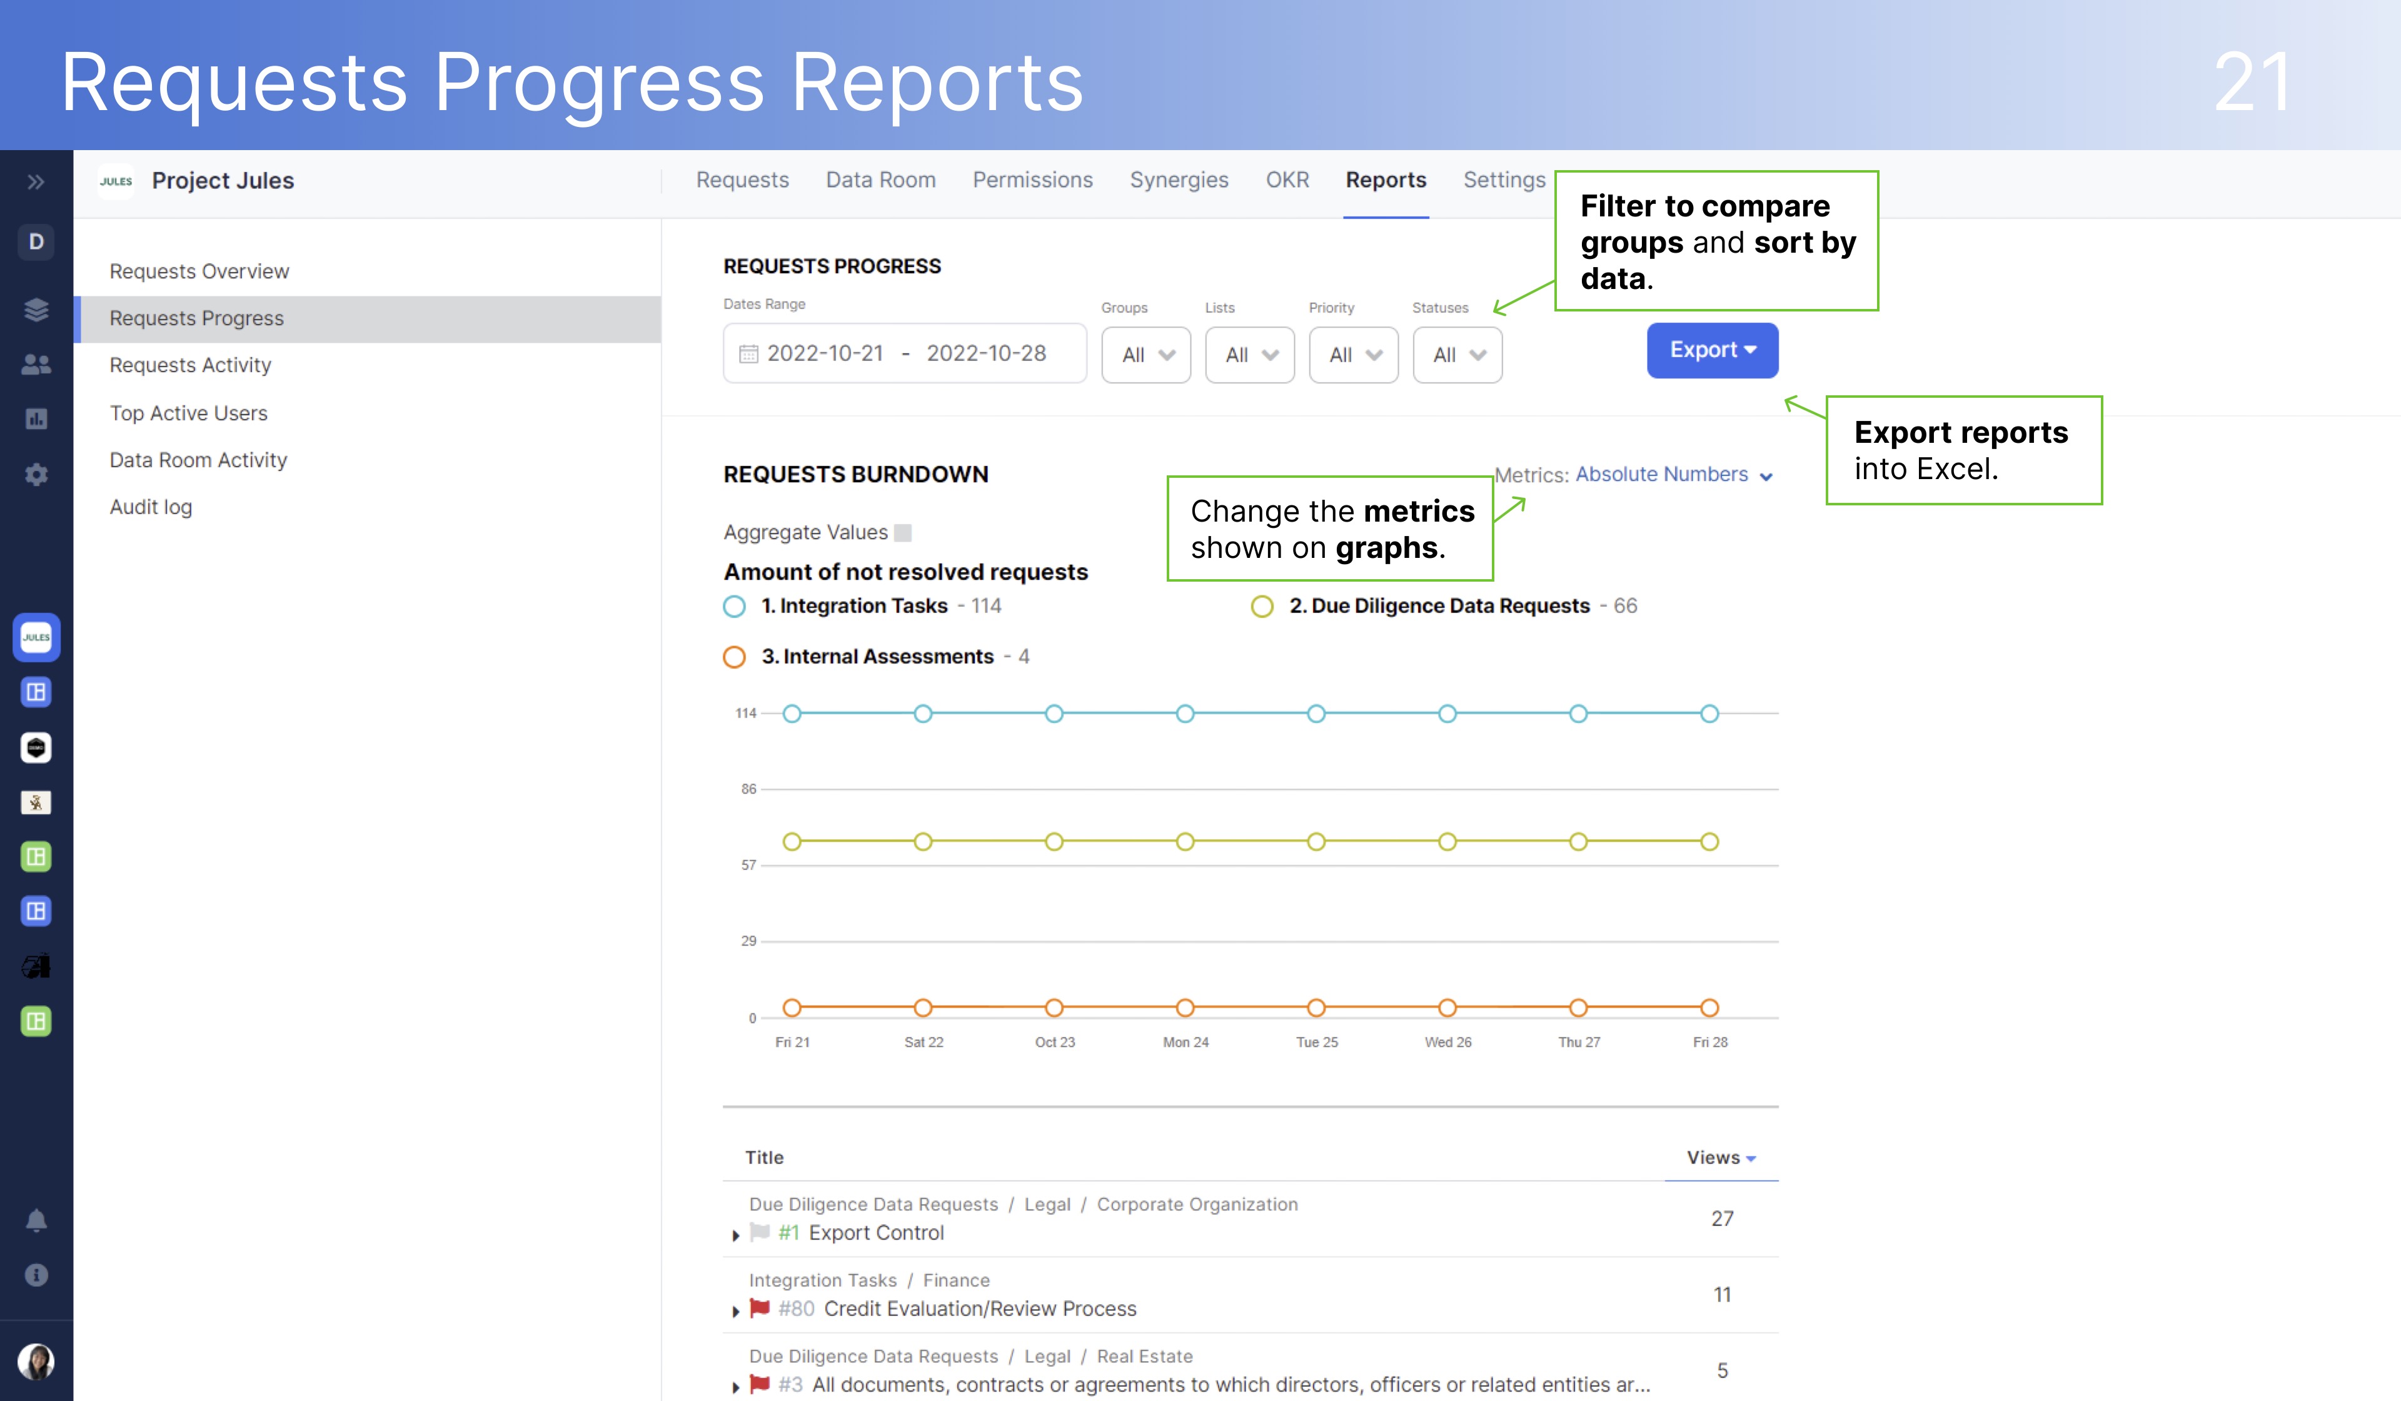Collapse the sidebar using the double-arrow icon
This screenshot has height=1401, width=2401.
[35, 181]
